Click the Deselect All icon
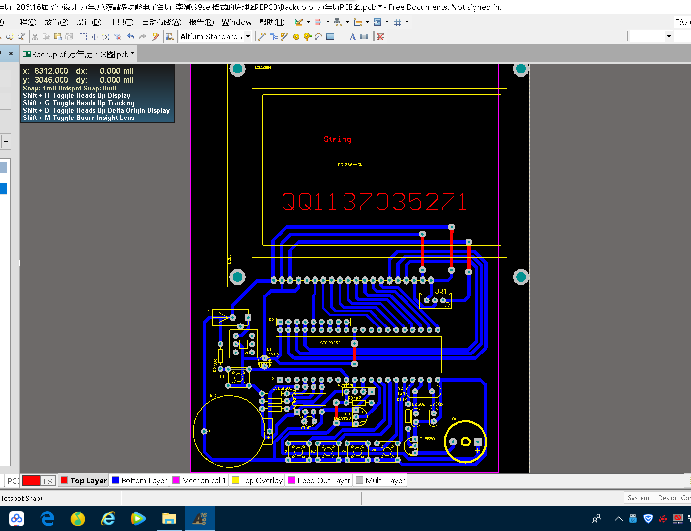 pyautogui.click(x=106, y=37)
